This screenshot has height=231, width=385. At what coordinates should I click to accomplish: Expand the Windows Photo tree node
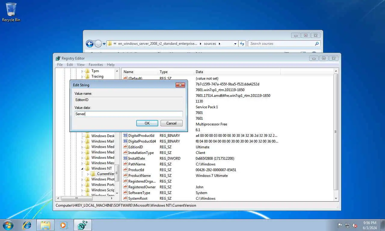[82, 180]
